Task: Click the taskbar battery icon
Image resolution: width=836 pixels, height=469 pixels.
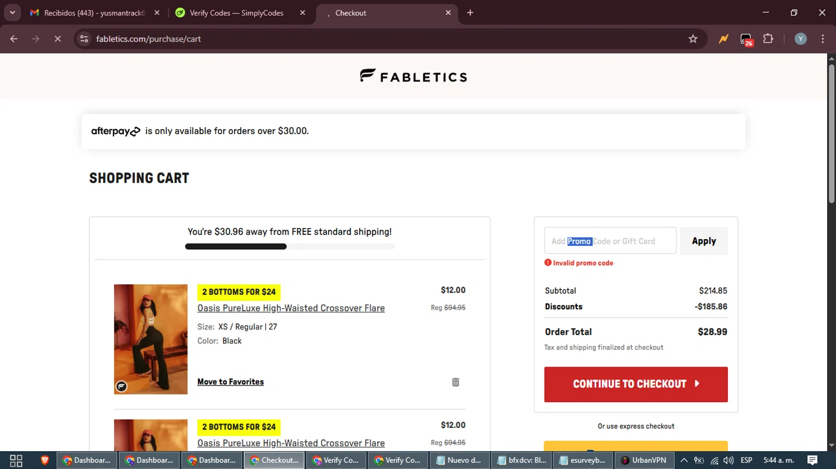Action: click(699, 460)
